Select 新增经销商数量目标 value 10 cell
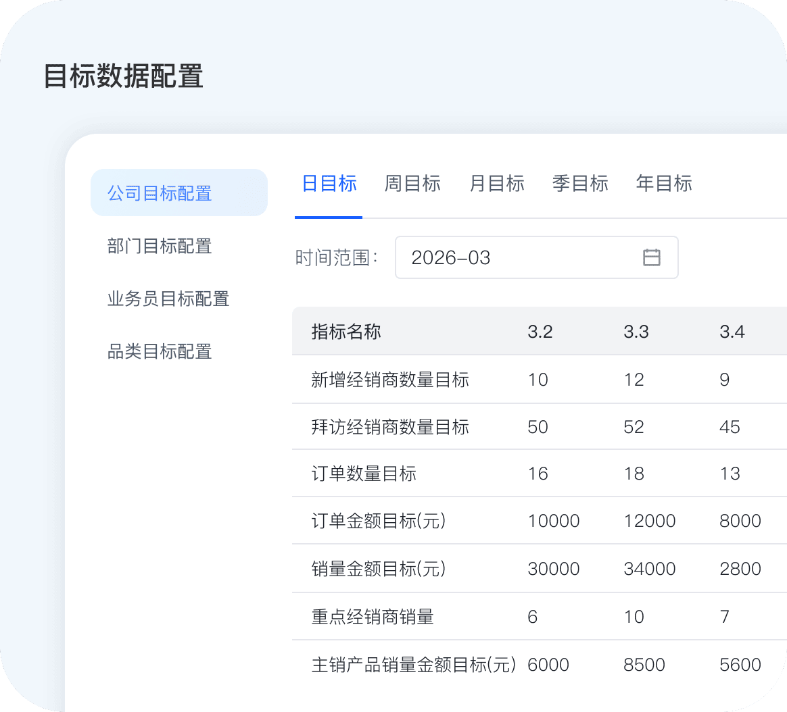The height and width of the screenshot is (712, 787). click(538, 380)
